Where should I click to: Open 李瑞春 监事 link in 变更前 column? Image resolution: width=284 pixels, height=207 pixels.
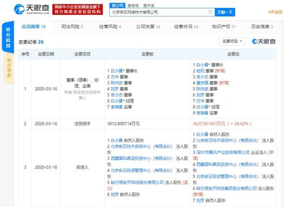point(117,107)
